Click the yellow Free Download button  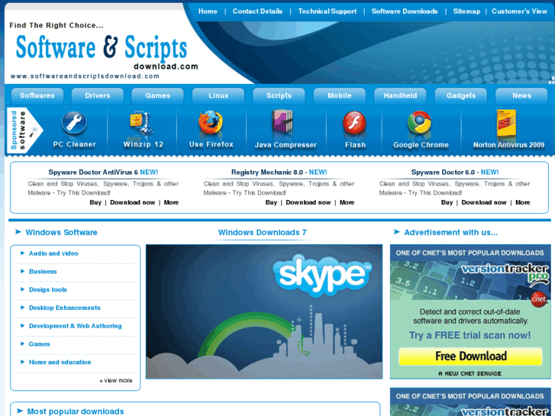tap(470, 356)
